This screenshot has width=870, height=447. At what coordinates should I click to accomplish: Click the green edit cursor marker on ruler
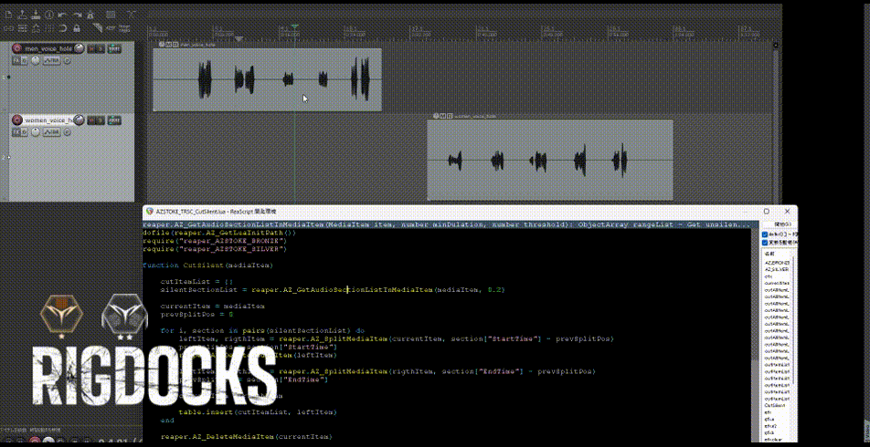pyautogui.click(x=295, y=27)
